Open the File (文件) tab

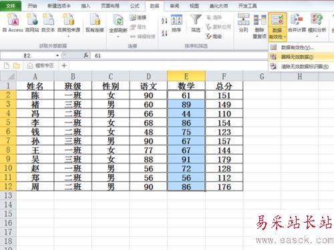coord(11,6)
